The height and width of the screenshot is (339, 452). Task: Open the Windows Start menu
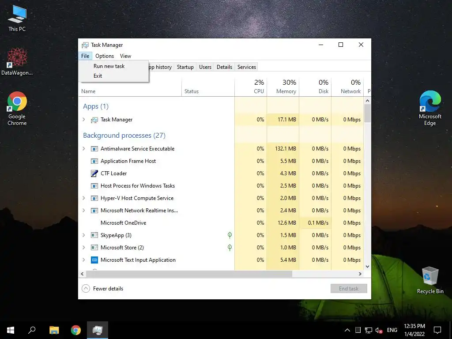pos(11,330)
